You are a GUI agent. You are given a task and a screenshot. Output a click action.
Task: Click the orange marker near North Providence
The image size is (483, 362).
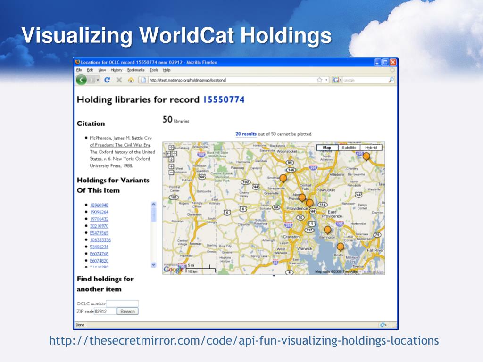tap(302, 198)
